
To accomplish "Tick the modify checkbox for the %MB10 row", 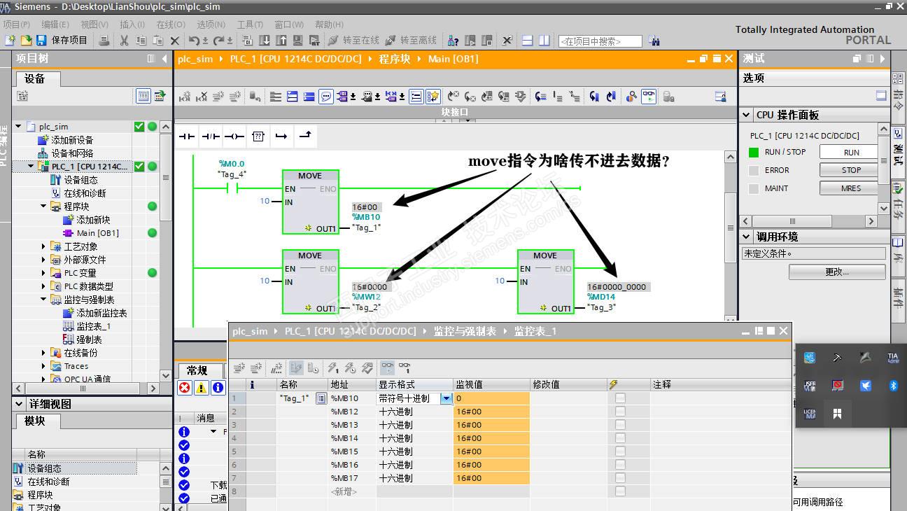I will point(620,398).
